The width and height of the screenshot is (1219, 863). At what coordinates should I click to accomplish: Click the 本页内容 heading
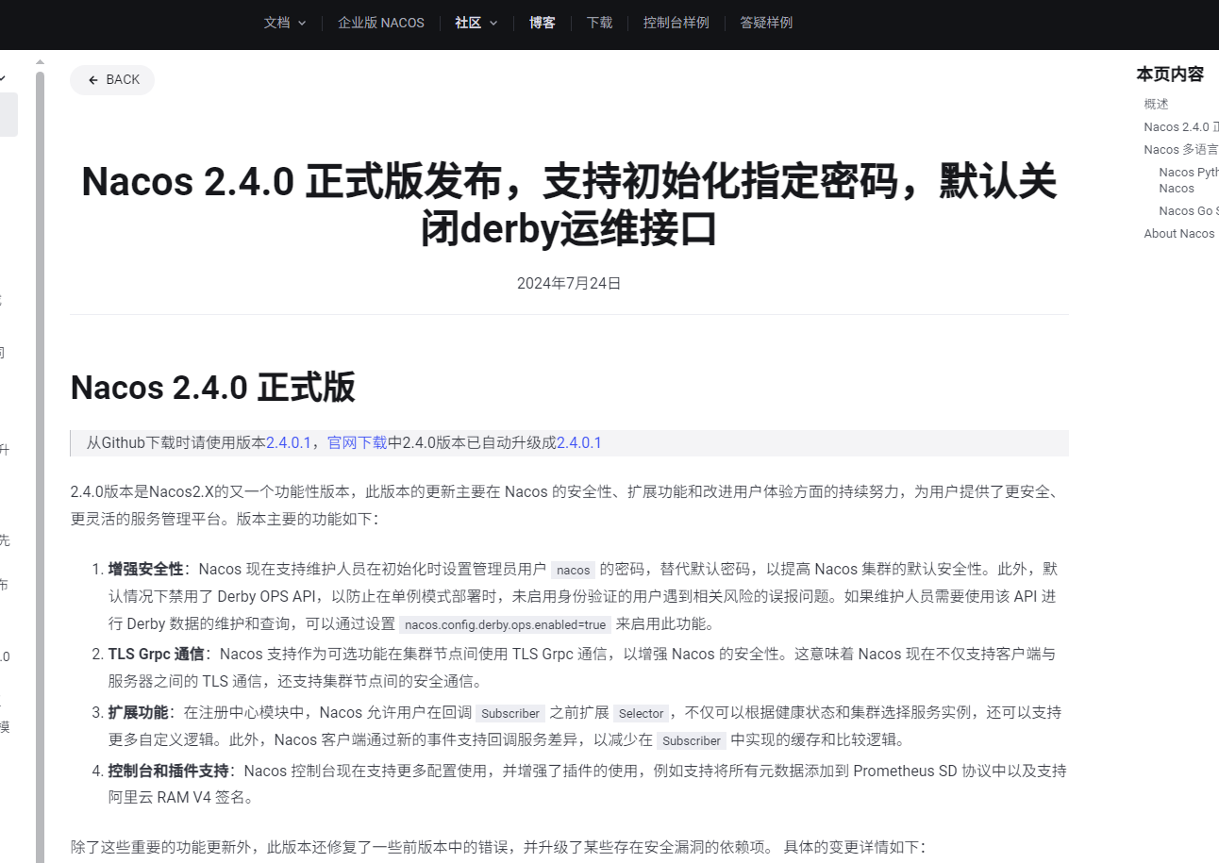point(1170,74)
